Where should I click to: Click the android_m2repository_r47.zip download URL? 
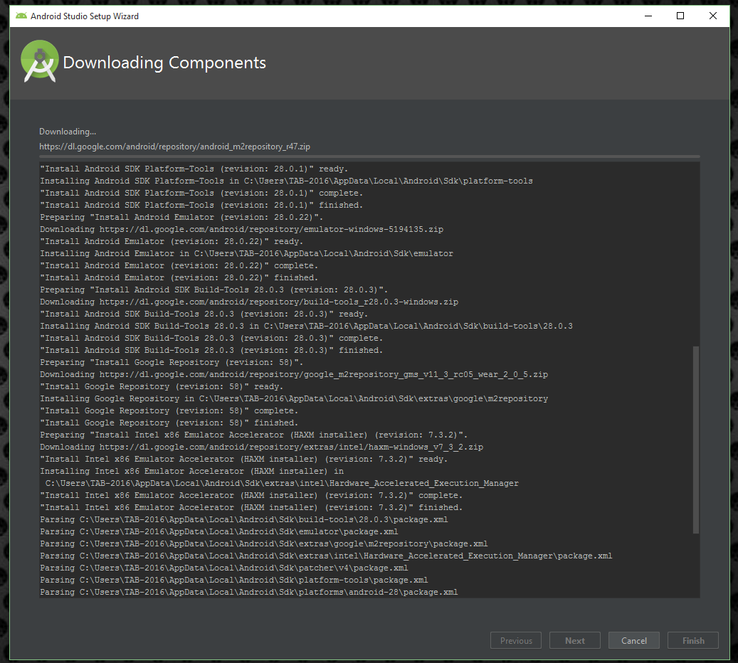[174, 147]
